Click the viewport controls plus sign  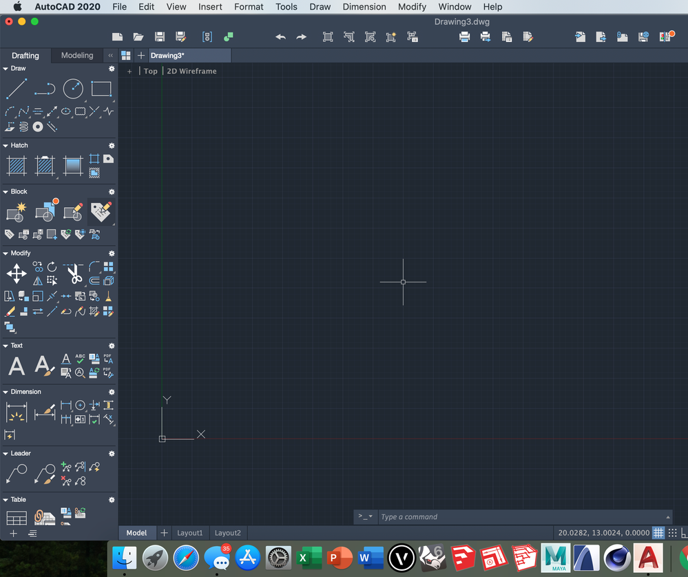[x=129, y=71]
